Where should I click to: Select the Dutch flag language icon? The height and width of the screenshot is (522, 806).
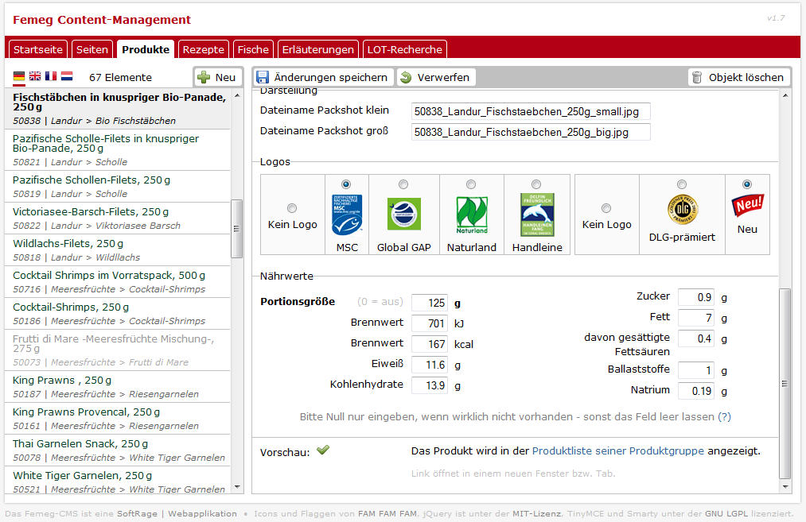pyautogui.click(x=67, y=77)
